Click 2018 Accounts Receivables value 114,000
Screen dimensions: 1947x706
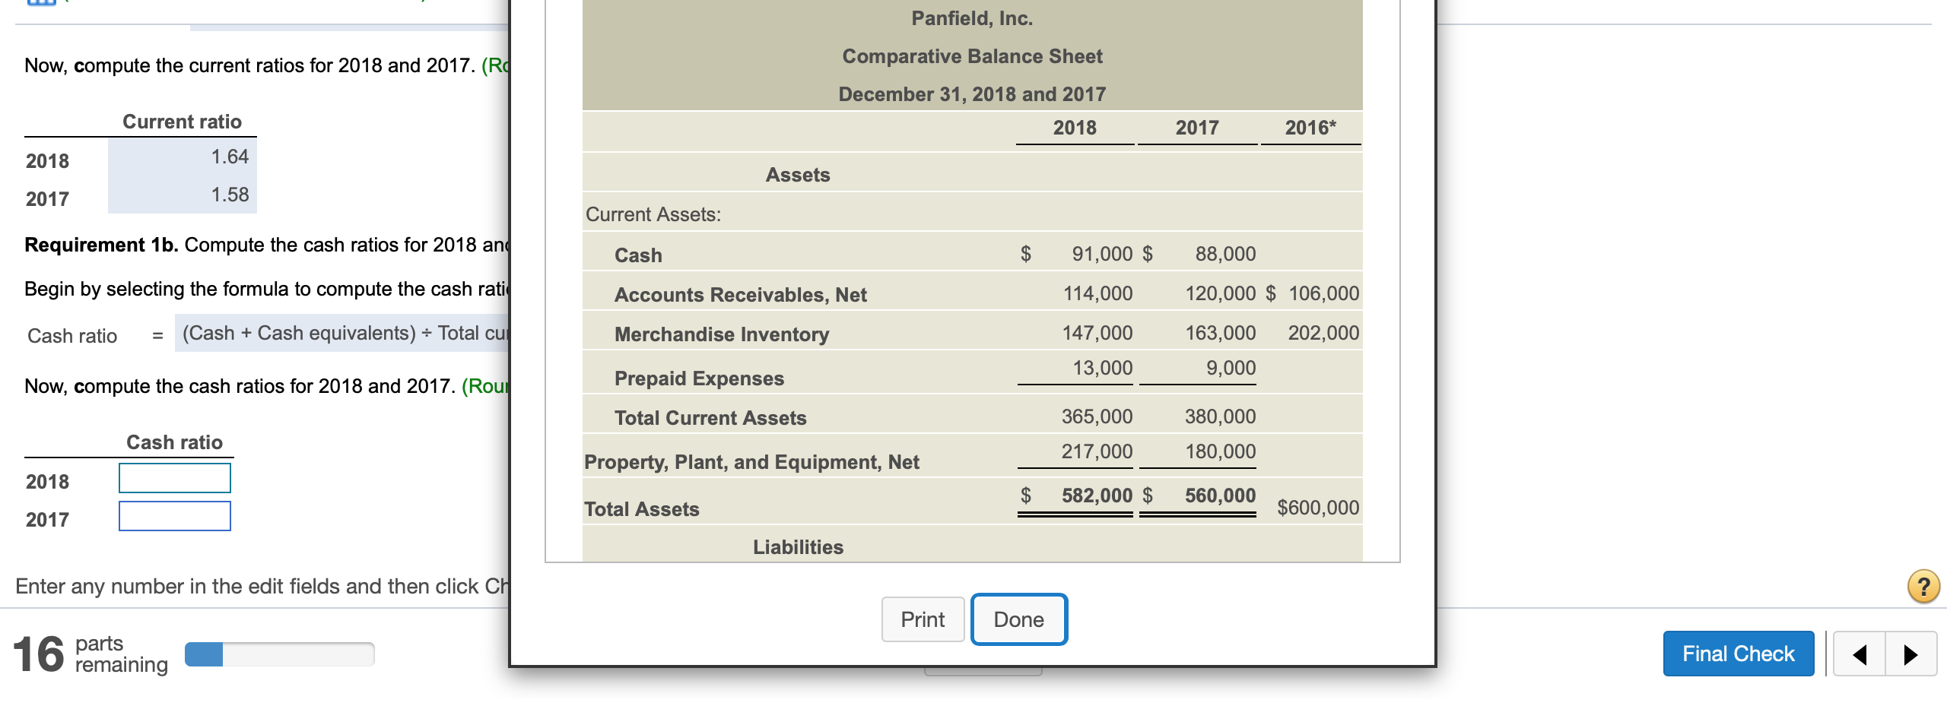coord(1097,293)
